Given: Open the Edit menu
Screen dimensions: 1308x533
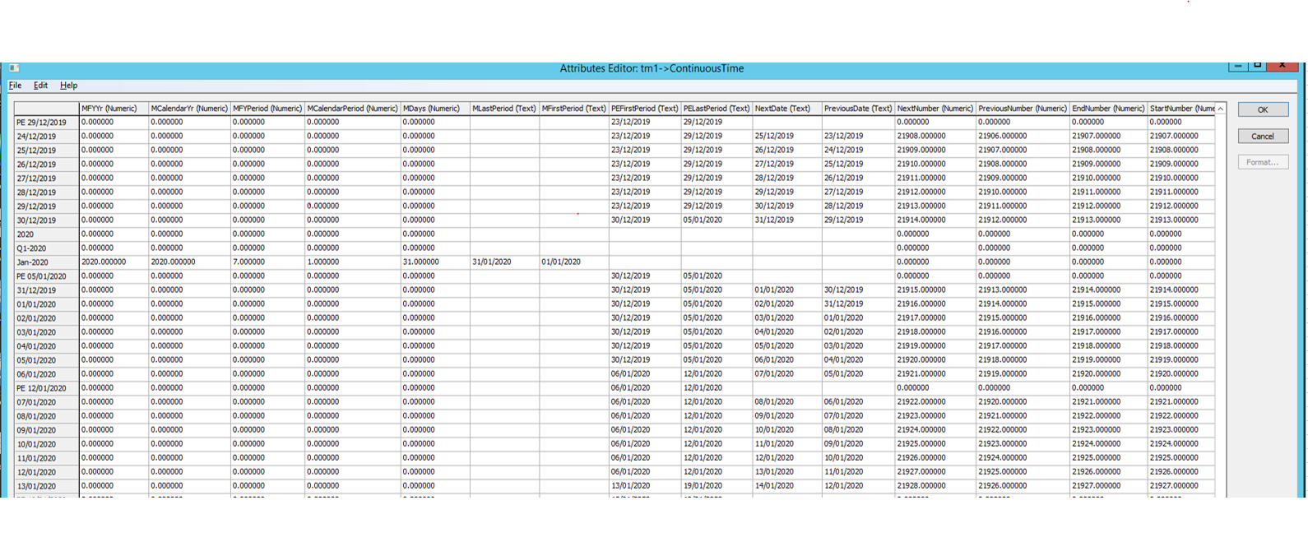Looking at the screenshot, I should pos(40,86).
